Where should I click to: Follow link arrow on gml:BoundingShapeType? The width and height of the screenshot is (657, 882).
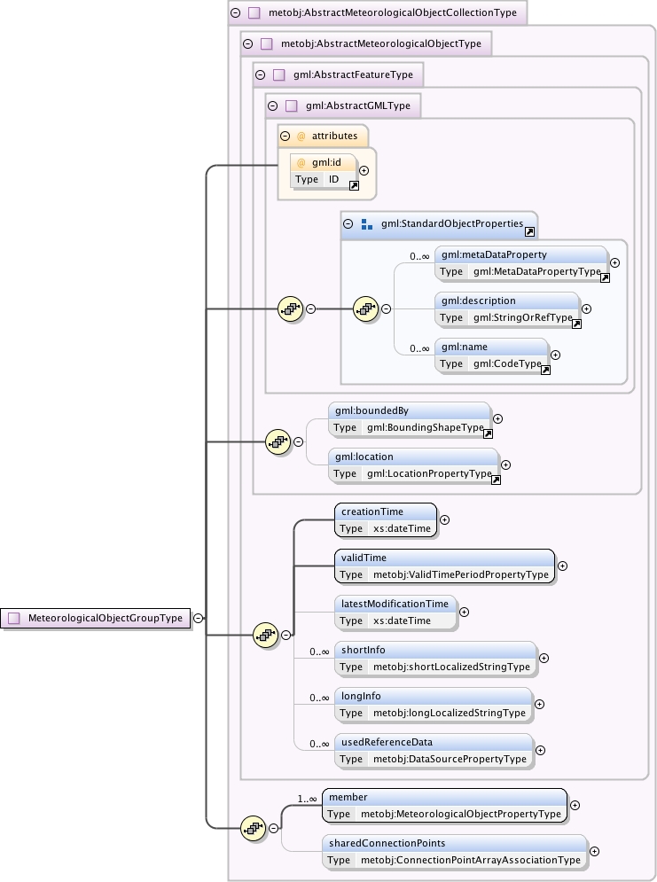point(489,433)
